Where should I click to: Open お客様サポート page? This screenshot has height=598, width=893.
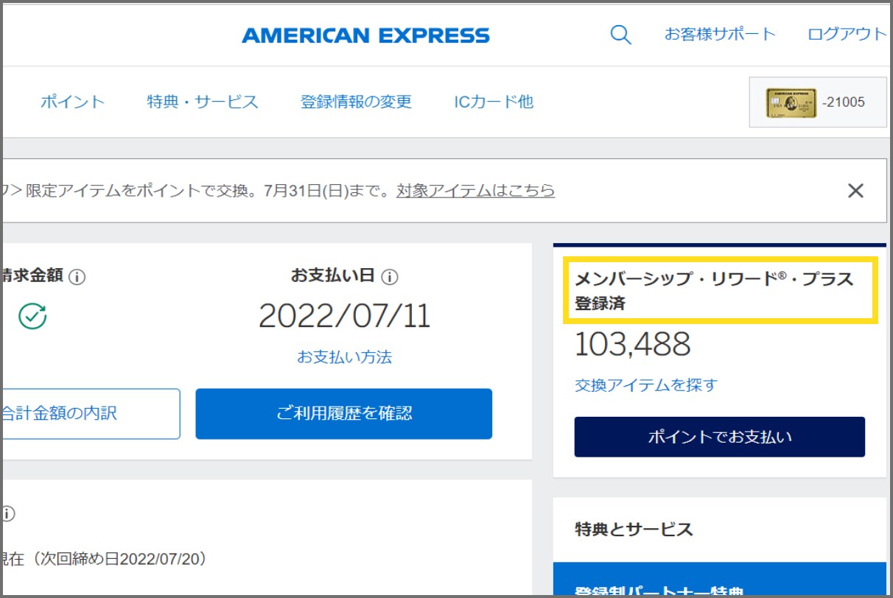(720, 34)
